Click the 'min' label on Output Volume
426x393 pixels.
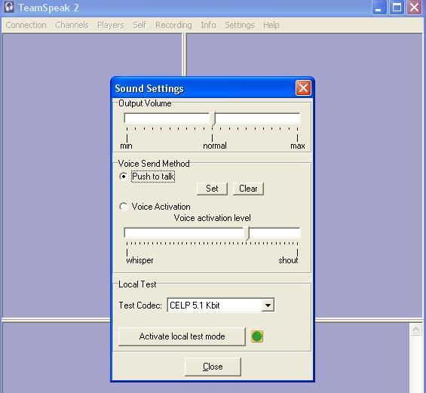tap(127, 146)
